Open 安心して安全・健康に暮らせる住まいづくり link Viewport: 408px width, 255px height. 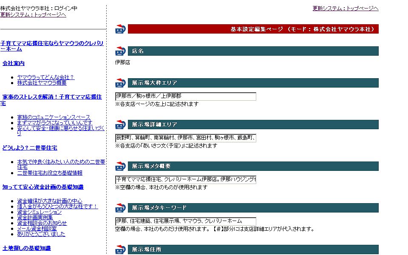click(x=61, y=130)
